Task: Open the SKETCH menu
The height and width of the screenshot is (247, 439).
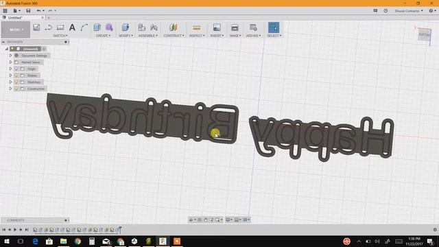Action: [60, 36]
